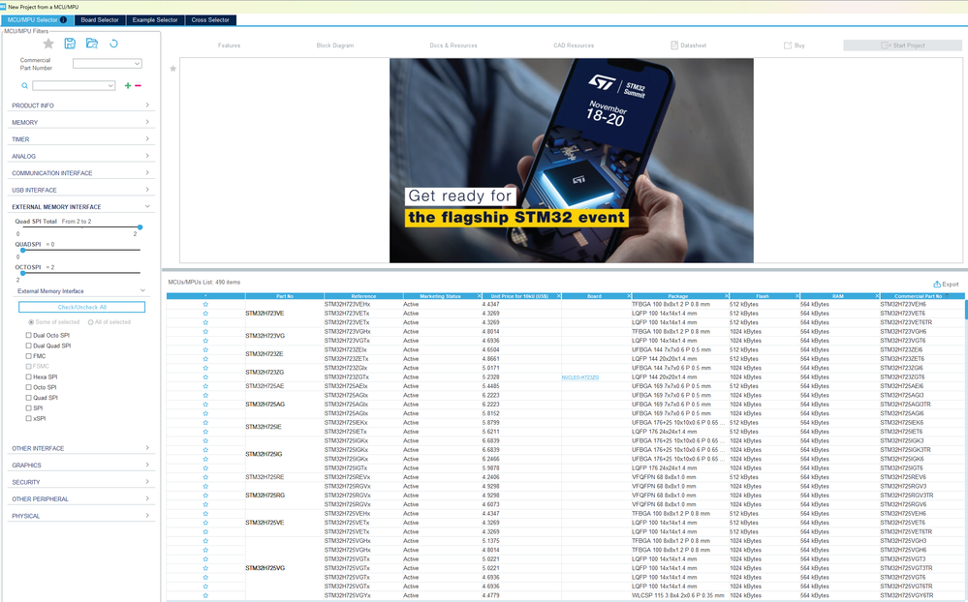Viewport: 968px width, 602px height.
Task: Click the pink minus icon beside the search box
Action: tap(138, 86)
